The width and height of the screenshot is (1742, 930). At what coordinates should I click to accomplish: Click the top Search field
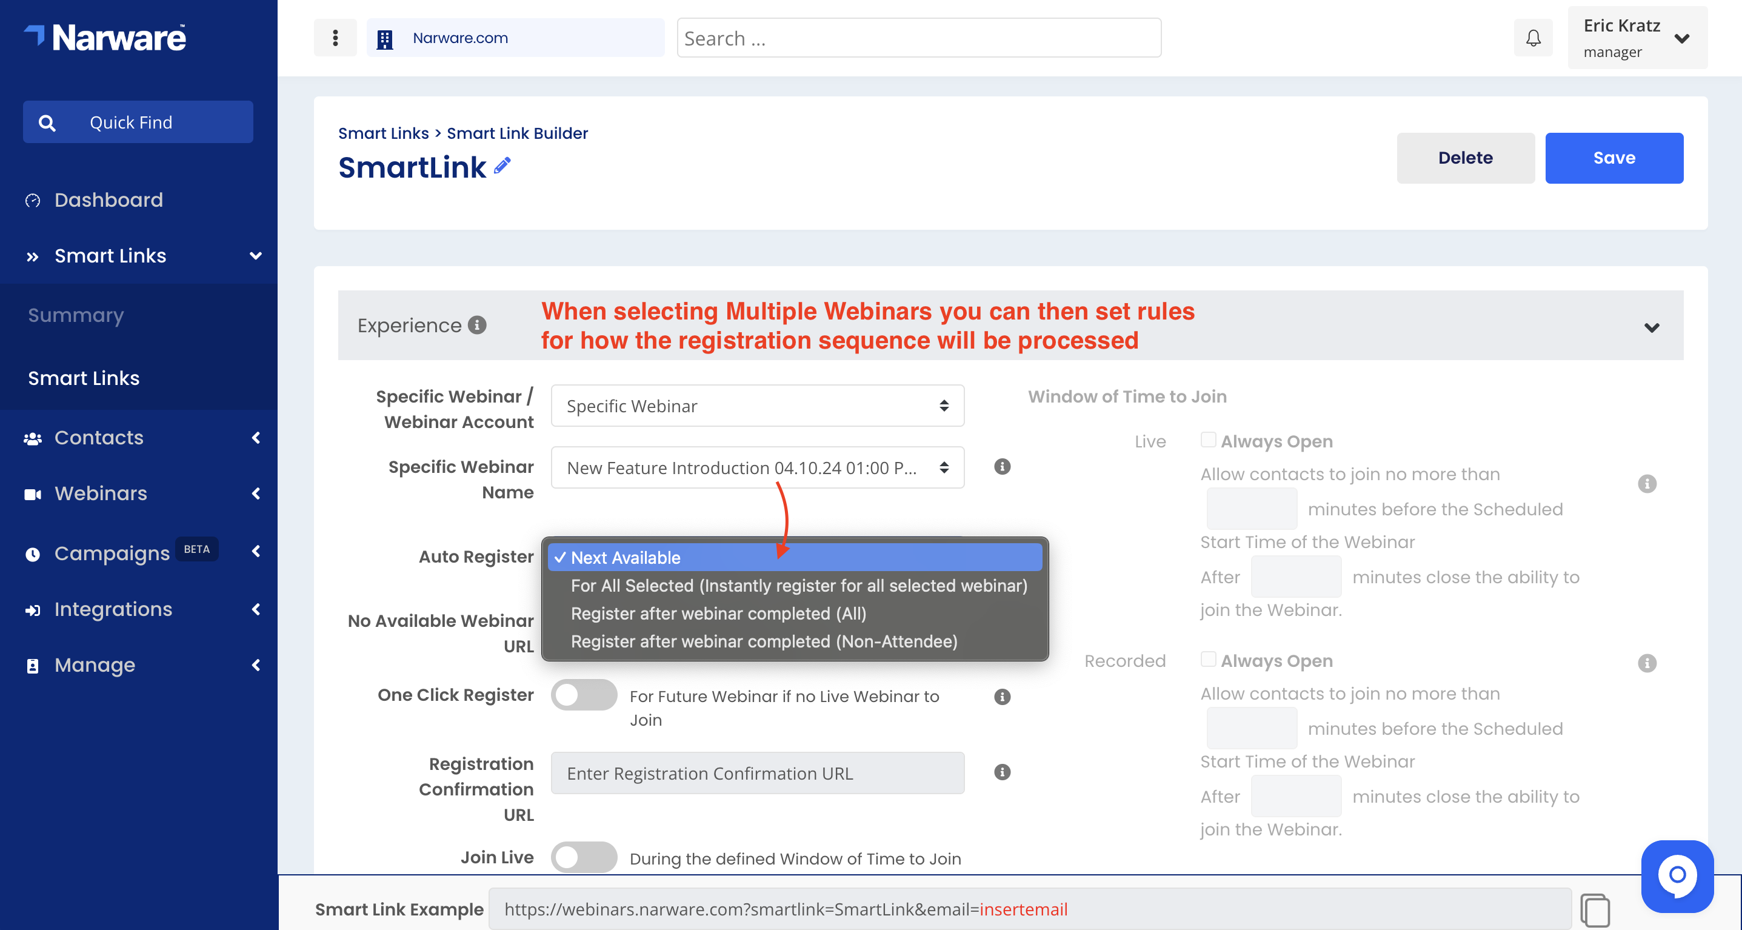[919, 38]
